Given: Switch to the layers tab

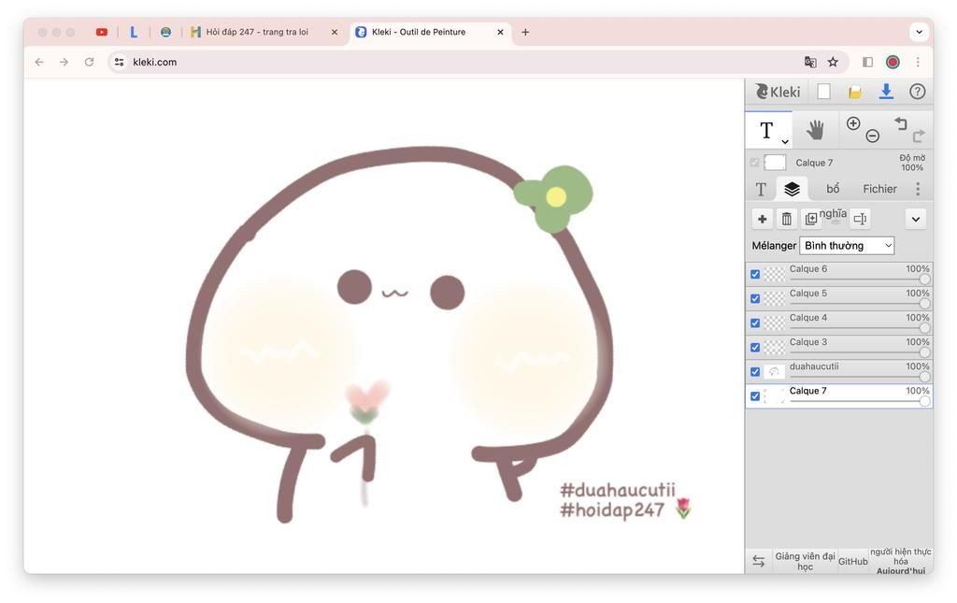Looking at the screenshot, I should 792,189.
